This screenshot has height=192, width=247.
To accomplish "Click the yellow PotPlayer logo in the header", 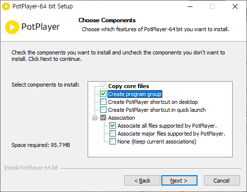I will (x=12, y=27).
